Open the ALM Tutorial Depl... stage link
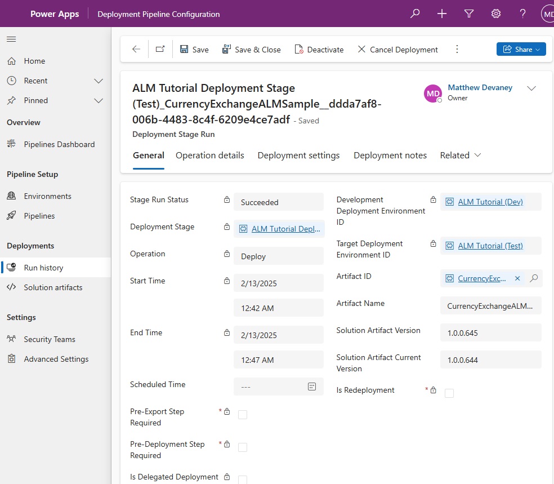This screenshot has width=554, height=484. (x=286, y=229)
